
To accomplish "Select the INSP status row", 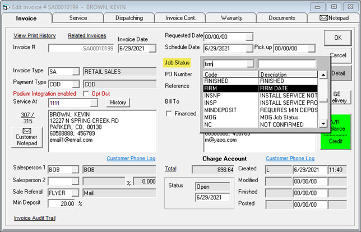I will click(x=260, y=103).
